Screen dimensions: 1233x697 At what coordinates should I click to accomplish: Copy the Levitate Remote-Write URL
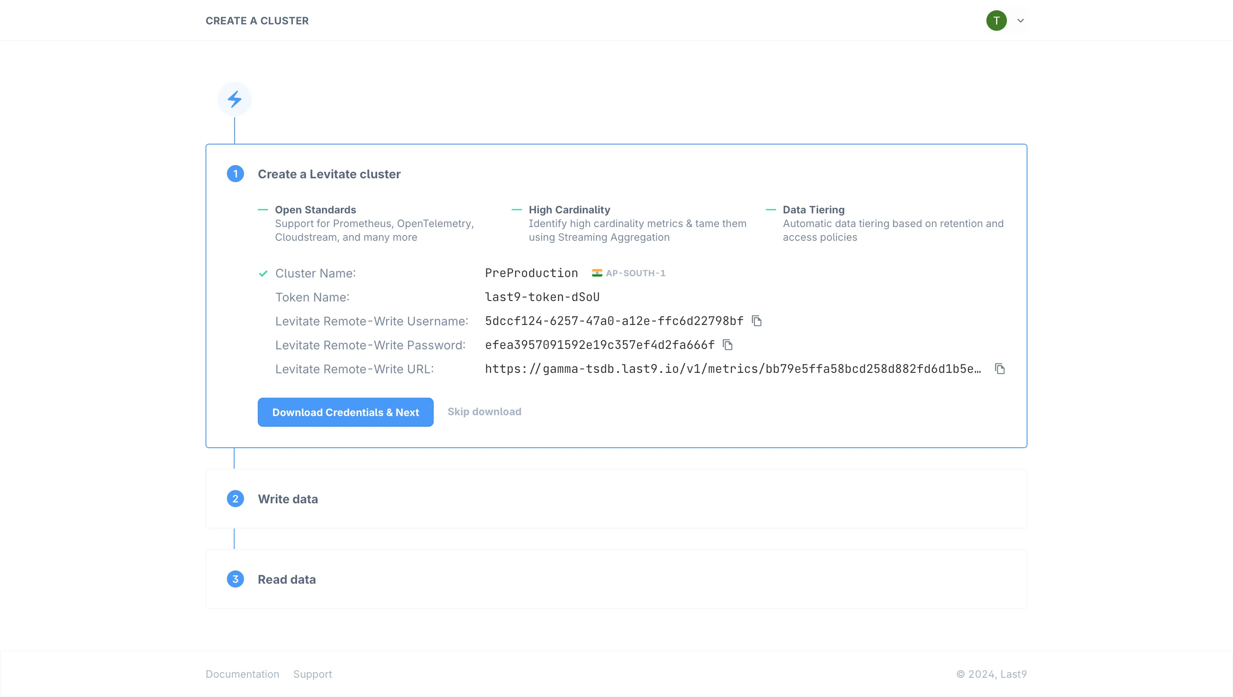(x=1000, y=369)
